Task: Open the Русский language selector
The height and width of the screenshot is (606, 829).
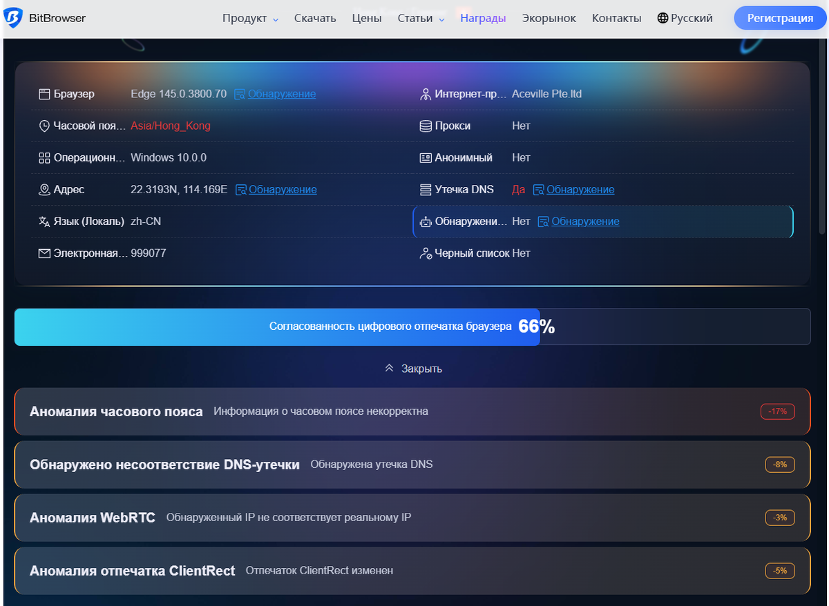Action: pyautogui.click(x=685, y=19)
